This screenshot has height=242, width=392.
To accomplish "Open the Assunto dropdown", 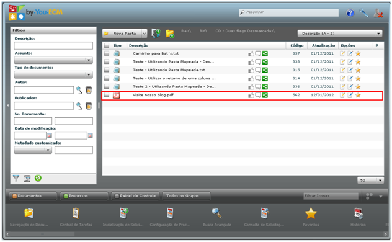I will (53, 60).
